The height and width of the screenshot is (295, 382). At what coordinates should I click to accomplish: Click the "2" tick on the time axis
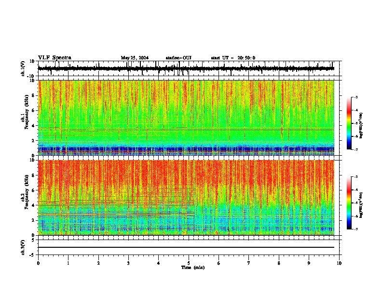click(98, 263)
